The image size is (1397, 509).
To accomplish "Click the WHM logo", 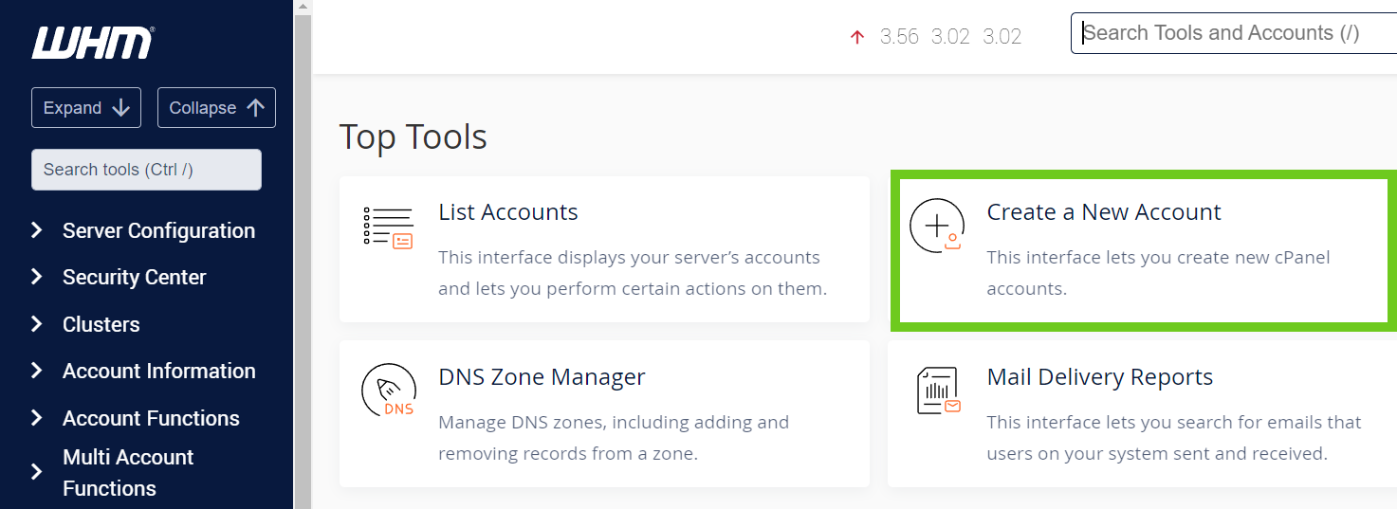I will [93, 44].
